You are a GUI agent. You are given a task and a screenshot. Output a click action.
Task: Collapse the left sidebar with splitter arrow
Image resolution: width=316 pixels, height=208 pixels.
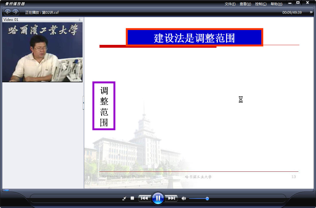pos(83,103)
